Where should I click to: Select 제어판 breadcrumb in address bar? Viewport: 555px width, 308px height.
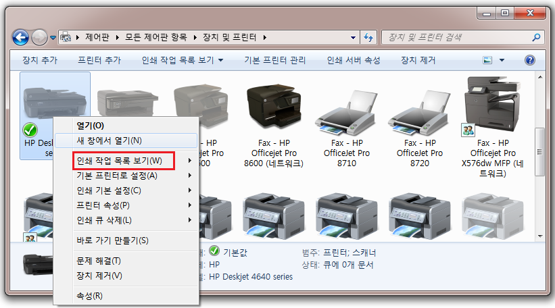click(97, 37)
